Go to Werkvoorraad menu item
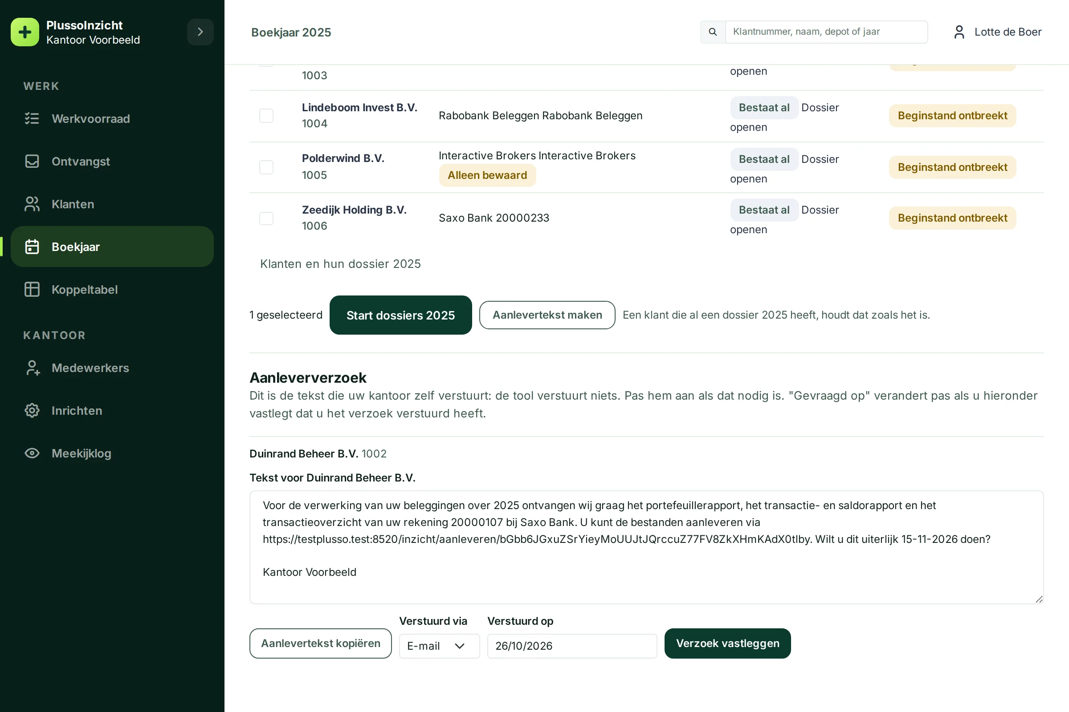Viewport: 1069px width, 712px height. [x=112, y=118]
